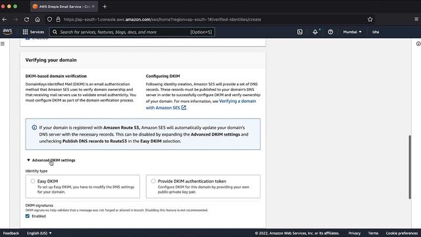
Task: Open a new browser tab
Action: (105, 7)
